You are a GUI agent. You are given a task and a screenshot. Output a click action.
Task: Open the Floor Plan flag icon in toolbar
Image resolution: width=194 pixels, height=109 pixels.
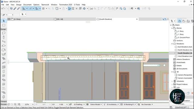[117, 8]
